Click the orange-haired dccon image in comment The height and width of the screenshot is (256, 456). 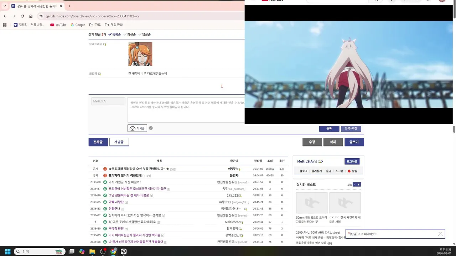click(x=140, y=54)
